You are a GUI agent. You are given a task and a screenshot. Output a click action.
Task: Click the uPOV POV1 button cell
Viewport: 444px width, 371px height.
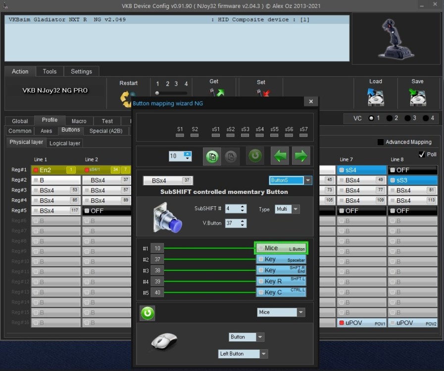[362, 323]
